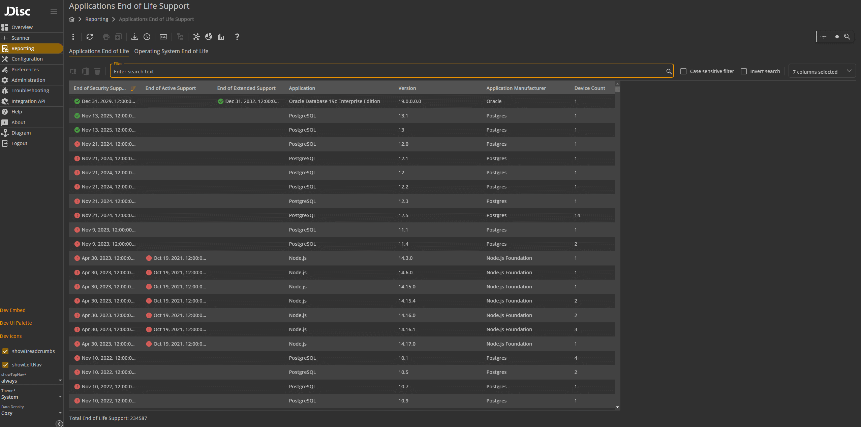Uncheck the showBreadcrumbs option
Screen dimensions: 861x427
click(x=5, y=351)
